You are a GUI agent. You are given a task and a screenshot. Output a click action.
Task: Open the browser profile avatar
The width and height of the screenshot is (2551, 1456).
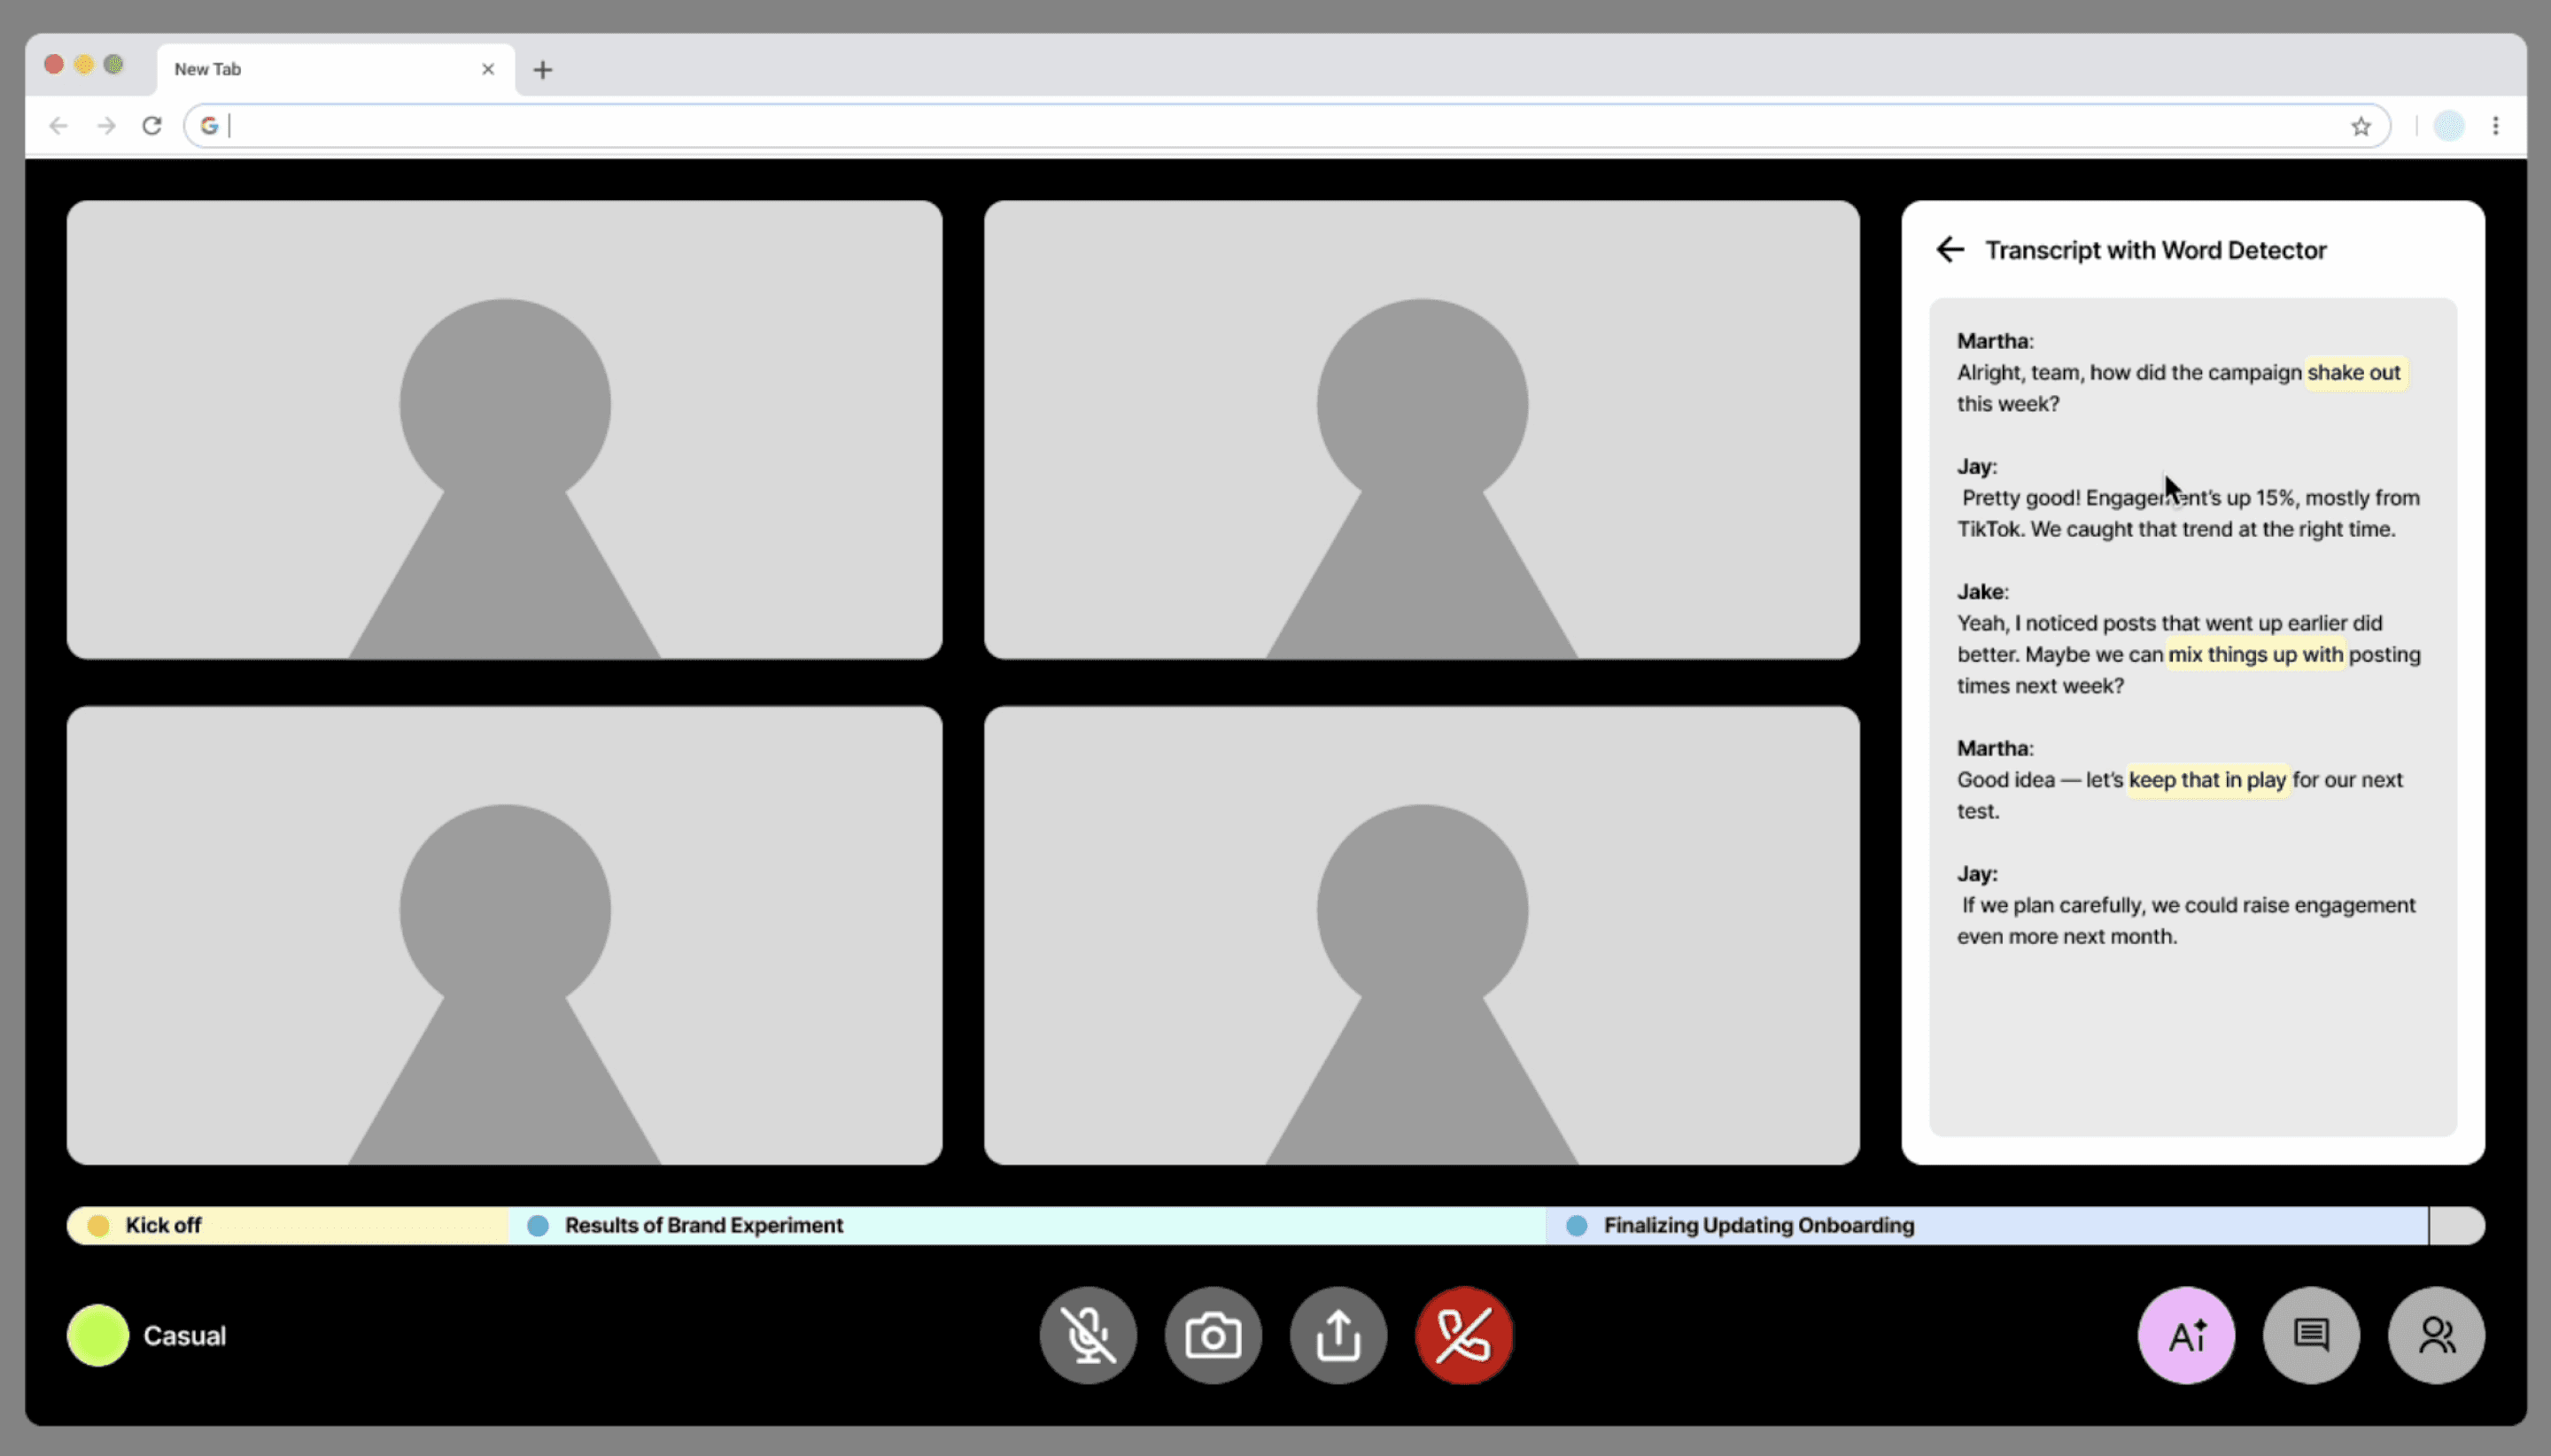(x=2449, y=126)
